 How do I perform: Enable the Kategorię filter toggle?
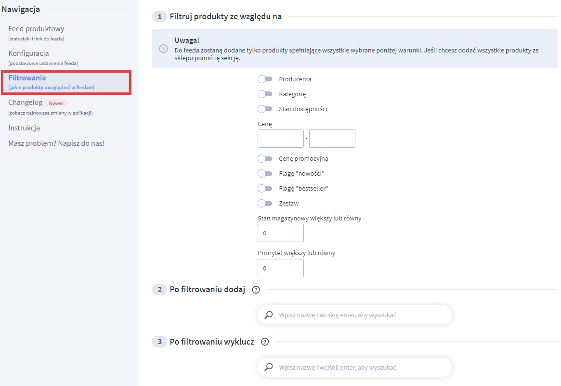[x=265, y=94]
